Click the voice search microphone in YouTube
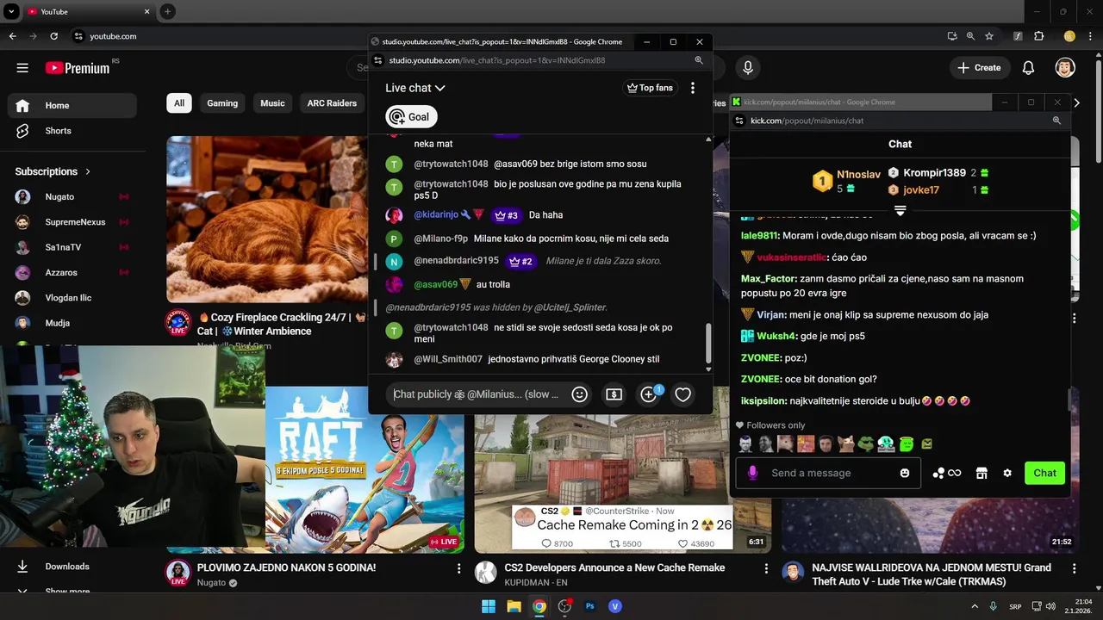 [x=748, y=67]
